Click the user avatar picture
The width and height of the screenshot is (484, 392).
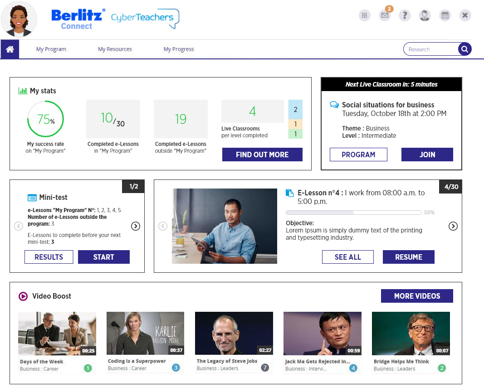[19, 19]
